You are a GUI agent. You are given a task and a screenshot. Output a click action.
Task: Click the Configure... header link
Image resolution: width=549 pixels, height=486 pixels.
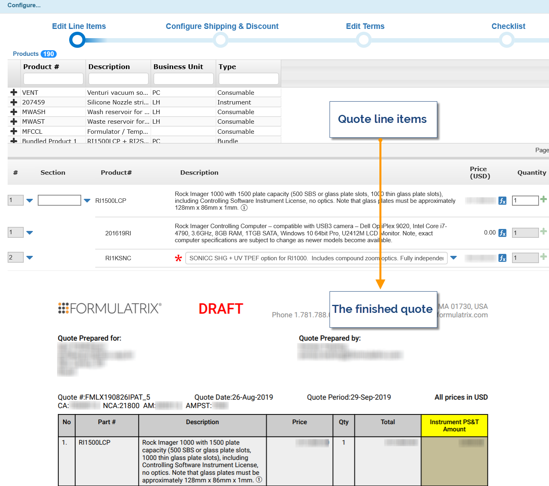(24, 5)
